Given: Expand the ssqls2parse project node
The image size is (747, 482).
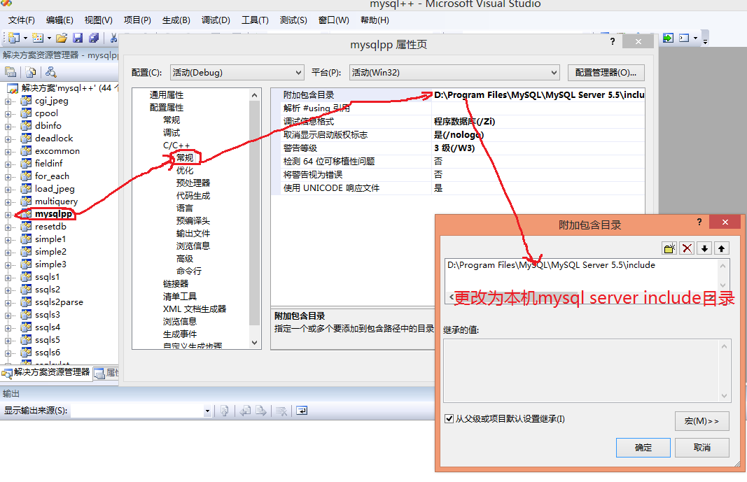Looking at the screenshot, I should [x=8, y=303].
